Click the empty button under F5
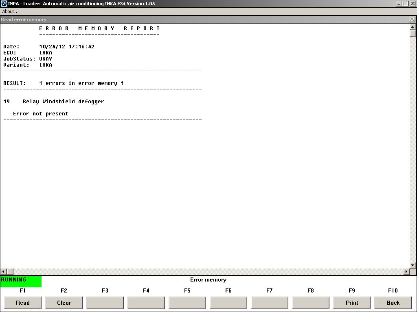Image resolution: width=417 pixels, height=312 pixels. point(187,303)
